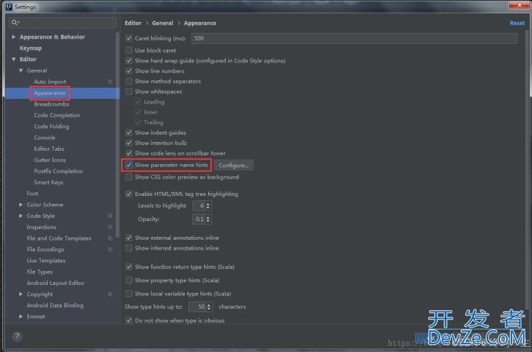Open Android Data Binding settings page

point(55,306)
